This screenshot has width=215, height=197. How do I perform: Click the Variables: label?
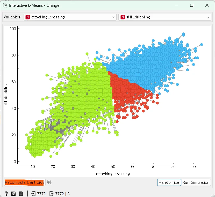click(x=12, y=17)
